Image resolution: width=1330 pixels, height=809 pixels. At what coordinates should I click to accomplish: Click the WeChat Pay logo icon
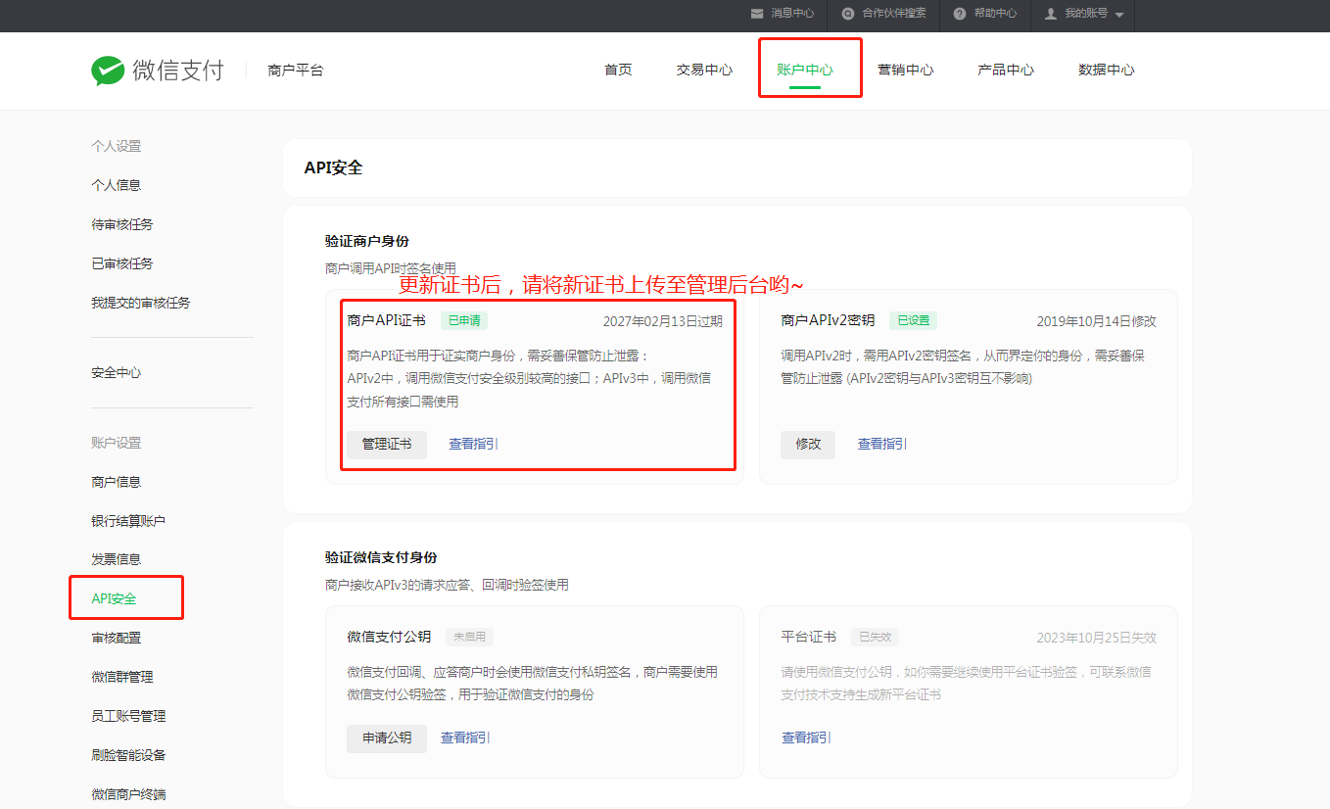[x=108, y=71]
